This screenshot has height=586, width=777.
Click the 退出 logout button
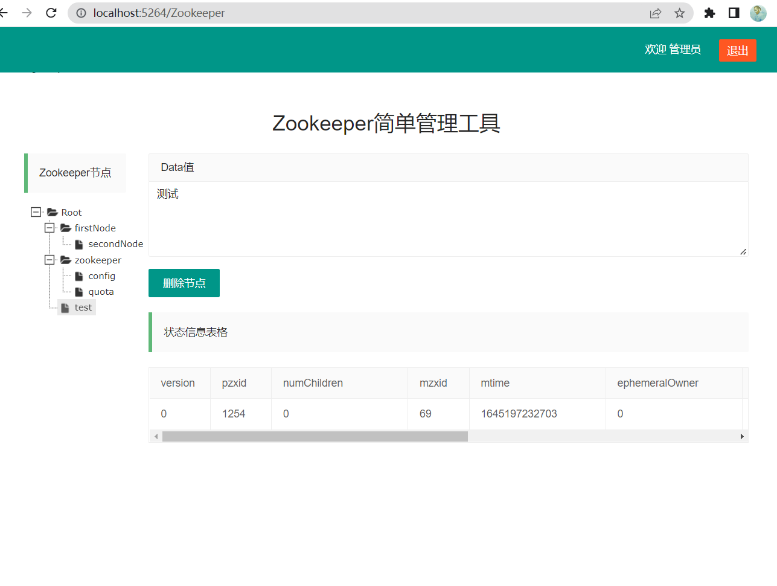coord(738,50)
